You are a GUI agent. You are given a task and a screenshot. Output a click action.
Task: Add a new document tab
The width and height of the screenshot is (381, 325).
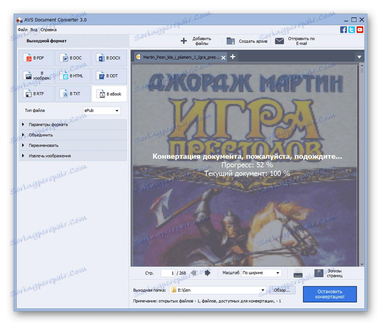coord(233,57)
